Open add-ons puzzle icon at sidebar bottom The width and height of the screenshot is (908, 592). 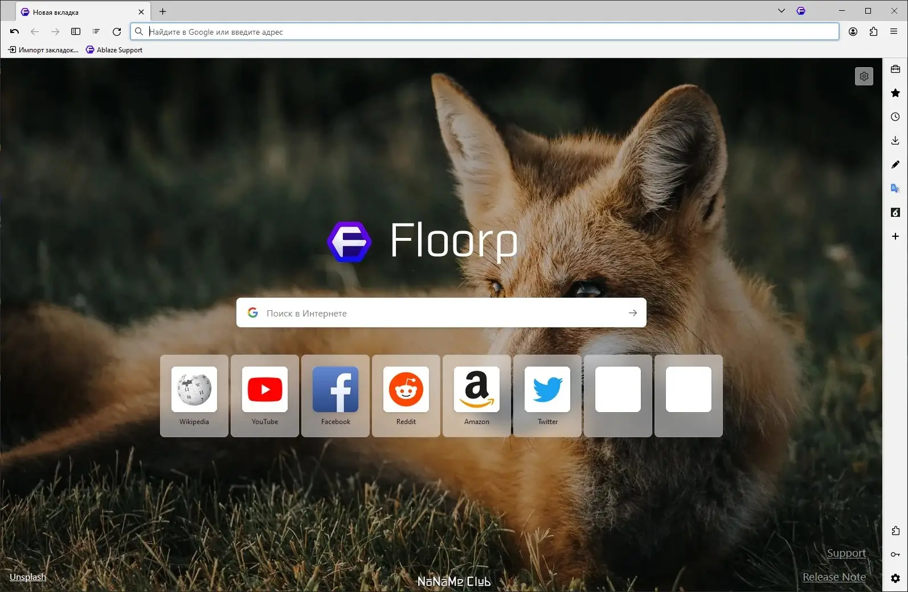point(895,531)
